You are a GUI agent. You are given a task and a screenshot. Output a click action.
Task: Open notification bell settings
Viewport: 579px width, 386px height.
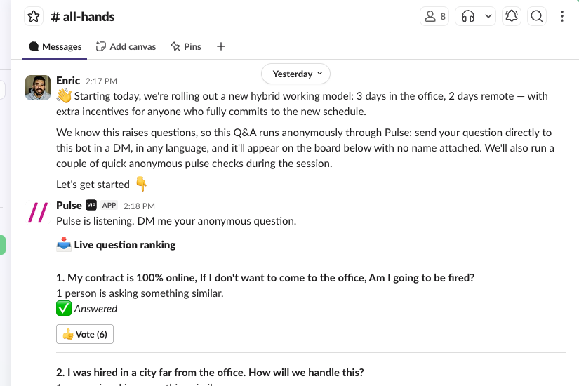512,16
